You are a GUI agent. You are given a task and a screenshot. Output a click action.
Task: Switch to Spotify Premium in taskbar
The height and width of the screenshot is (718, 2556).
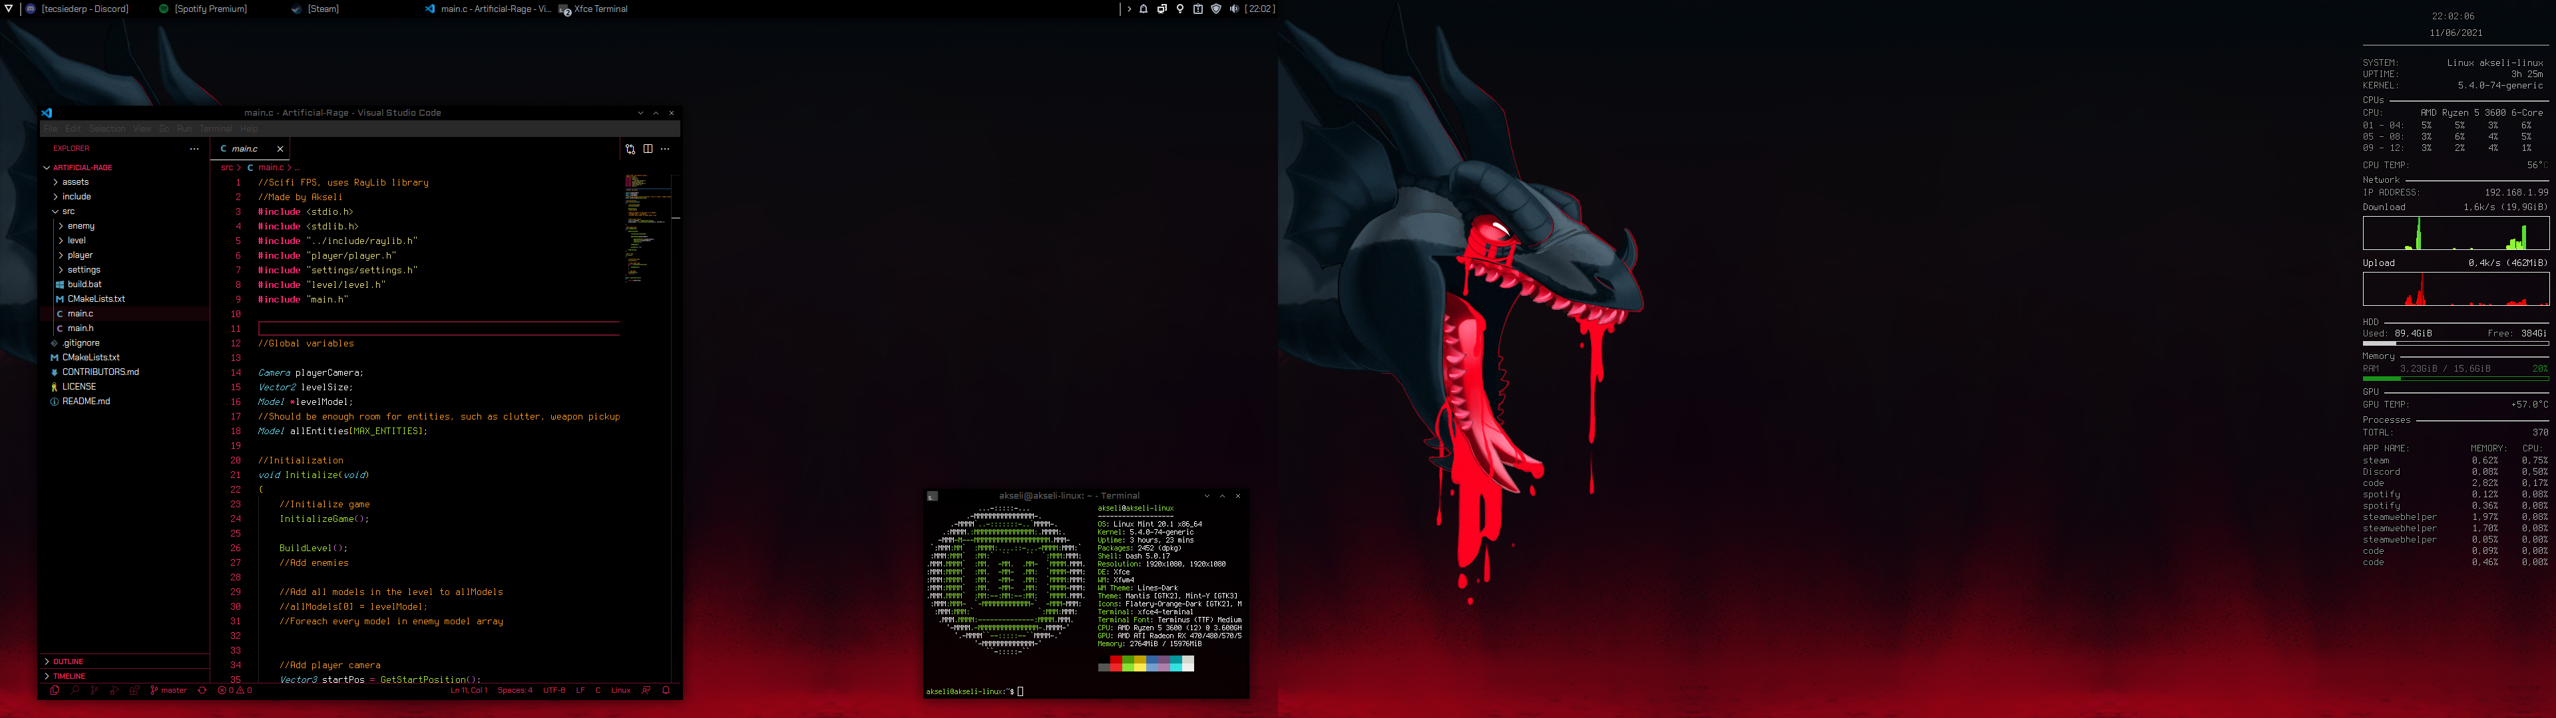point(204,9)
